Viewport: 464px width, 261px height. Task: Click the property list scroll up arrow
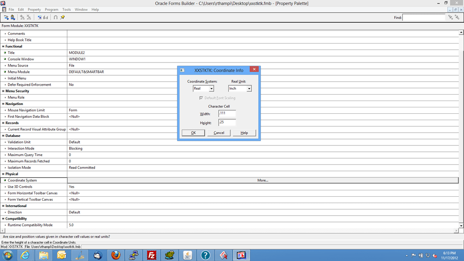tap(461, 32)
